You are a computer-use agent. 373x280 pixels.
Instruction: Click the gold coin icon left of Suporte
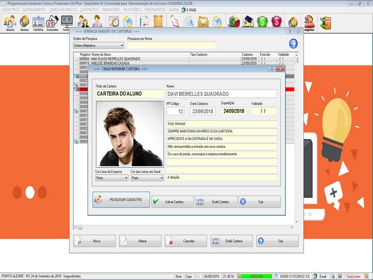(x=293, y=22)
